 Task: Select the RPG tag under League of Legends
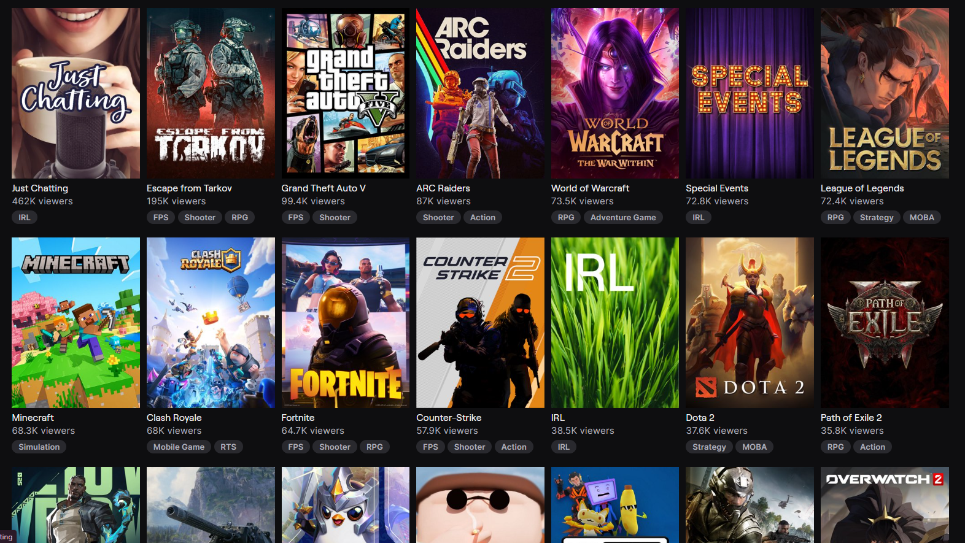[835, 217]
